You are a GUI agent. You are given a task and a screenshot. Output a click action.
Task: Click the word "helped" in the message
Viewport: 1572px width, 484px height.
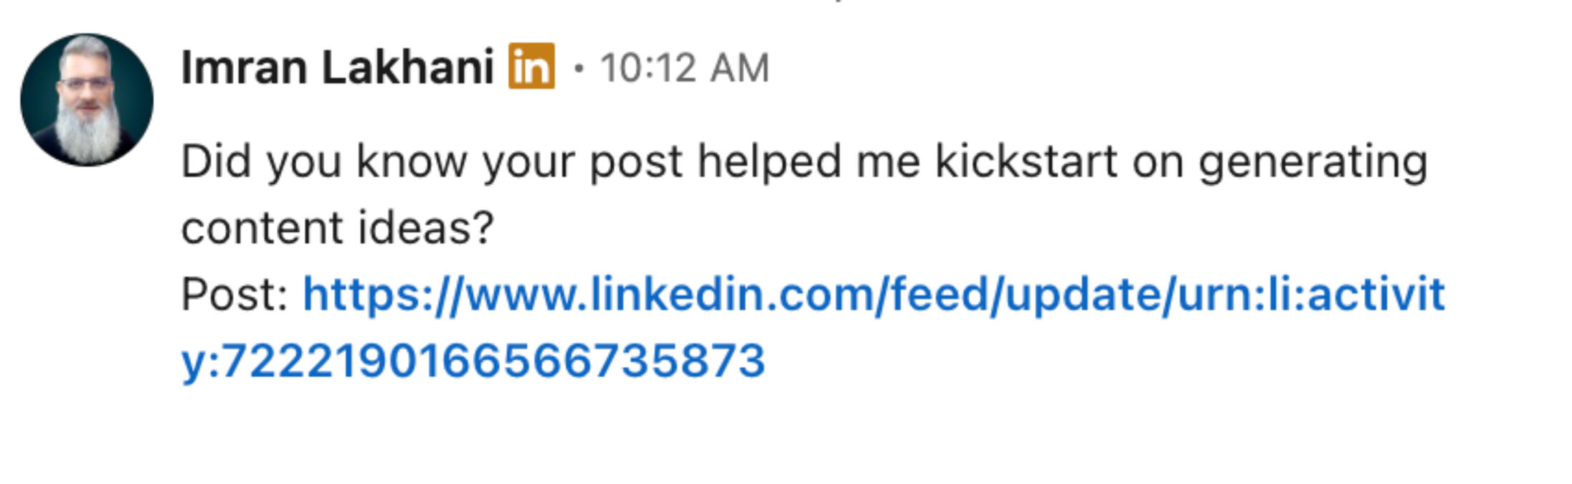(769, 161)
